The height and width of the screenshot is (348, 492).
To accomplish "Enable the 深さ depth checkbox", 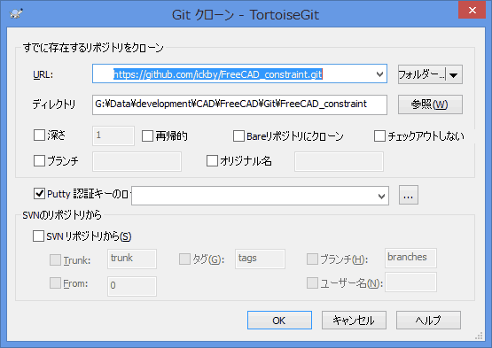I will (39, 135).
